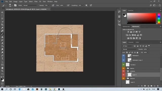
Task: Select the Rectangle shape tool
Action: point(2,65)
